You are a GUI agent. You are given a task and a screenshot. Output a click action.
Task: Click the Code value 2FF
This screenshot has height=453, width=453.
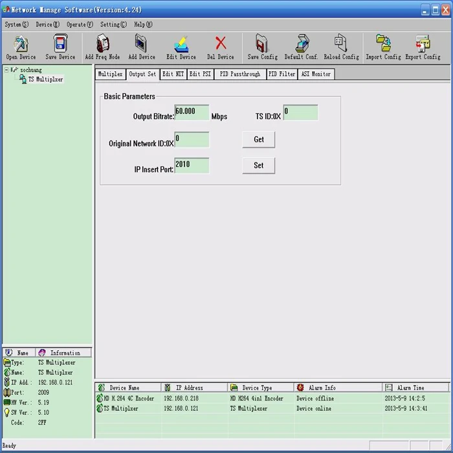42,423
